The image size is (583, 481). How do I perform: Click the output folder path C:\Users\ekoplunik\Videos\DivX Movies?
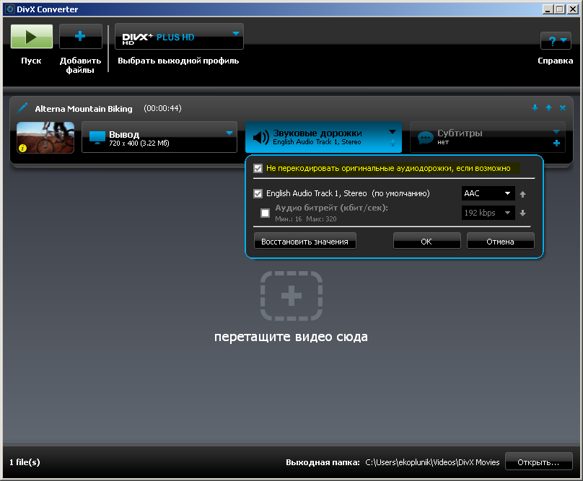click(432, 462)
